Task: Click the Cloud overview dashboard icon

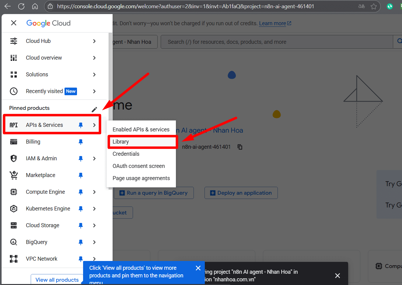Action: point(14,58)
